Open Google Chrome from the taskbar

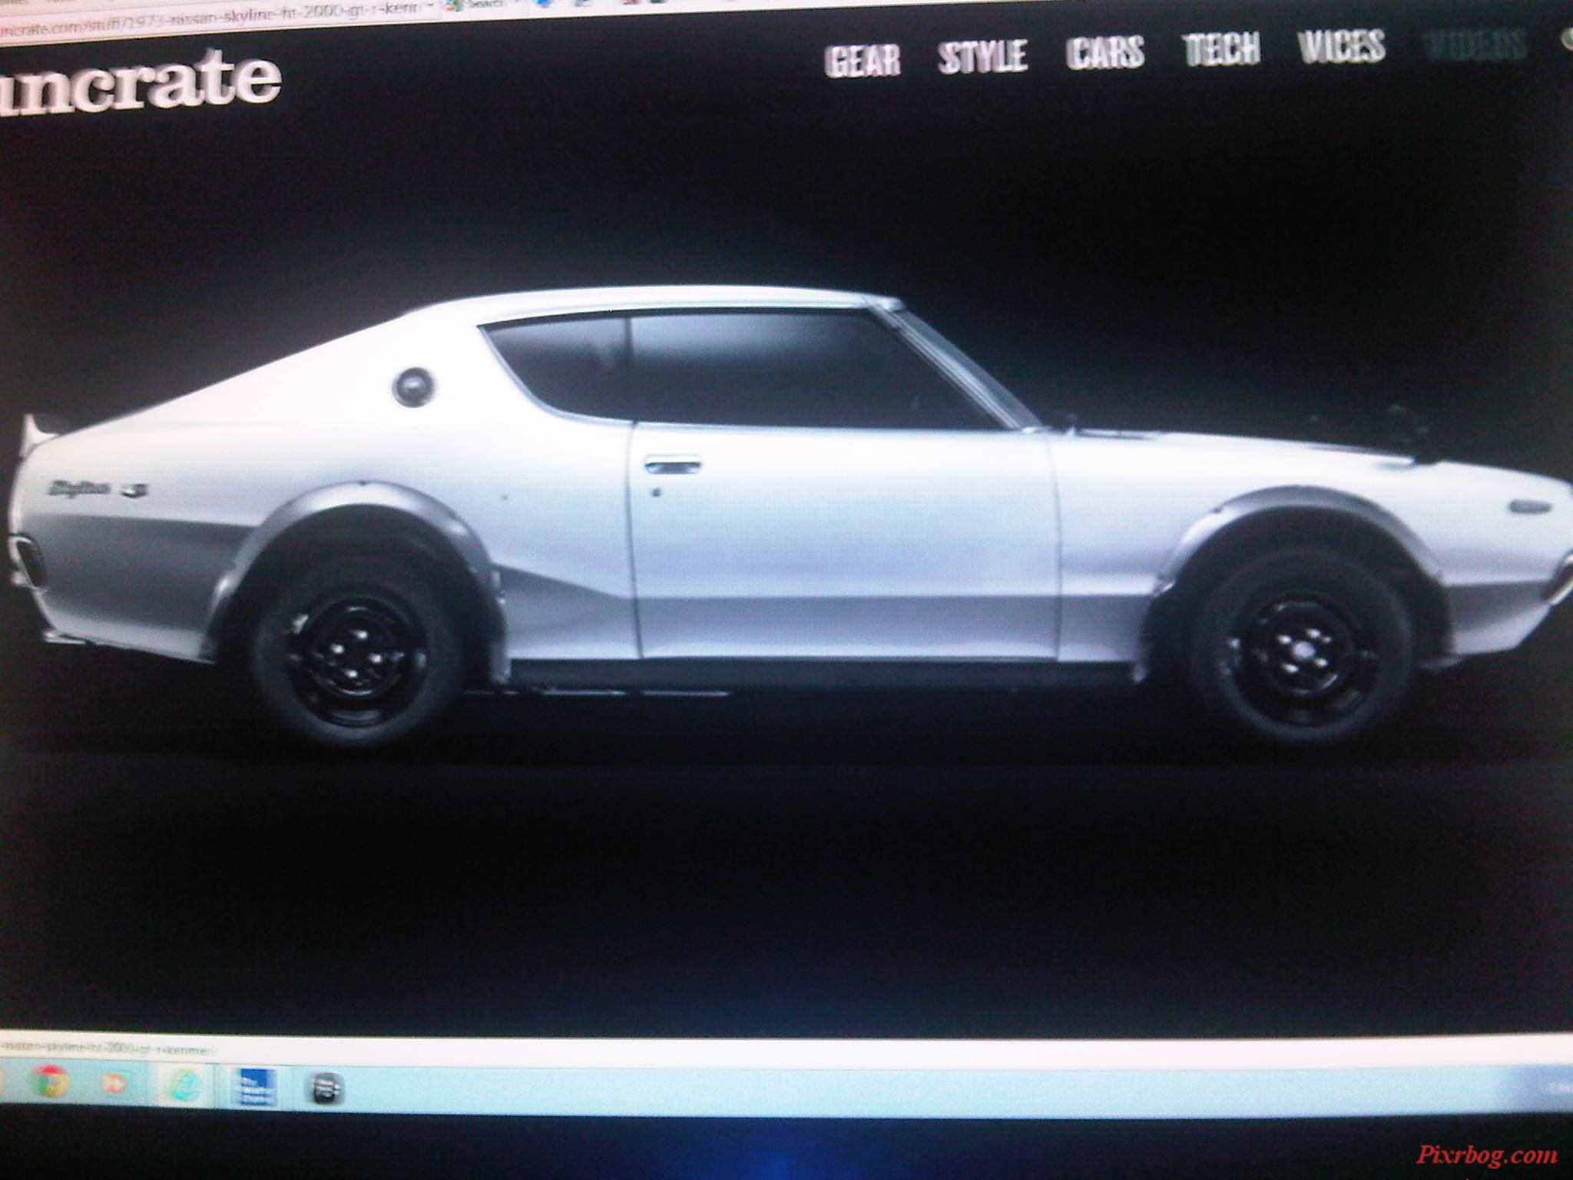[51, 1082]
